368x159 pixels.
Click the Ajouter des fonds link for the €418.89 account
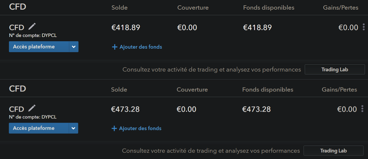141,47
